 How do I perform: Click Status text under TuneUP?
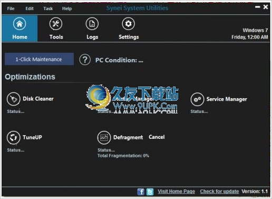(x=16, y=150)
